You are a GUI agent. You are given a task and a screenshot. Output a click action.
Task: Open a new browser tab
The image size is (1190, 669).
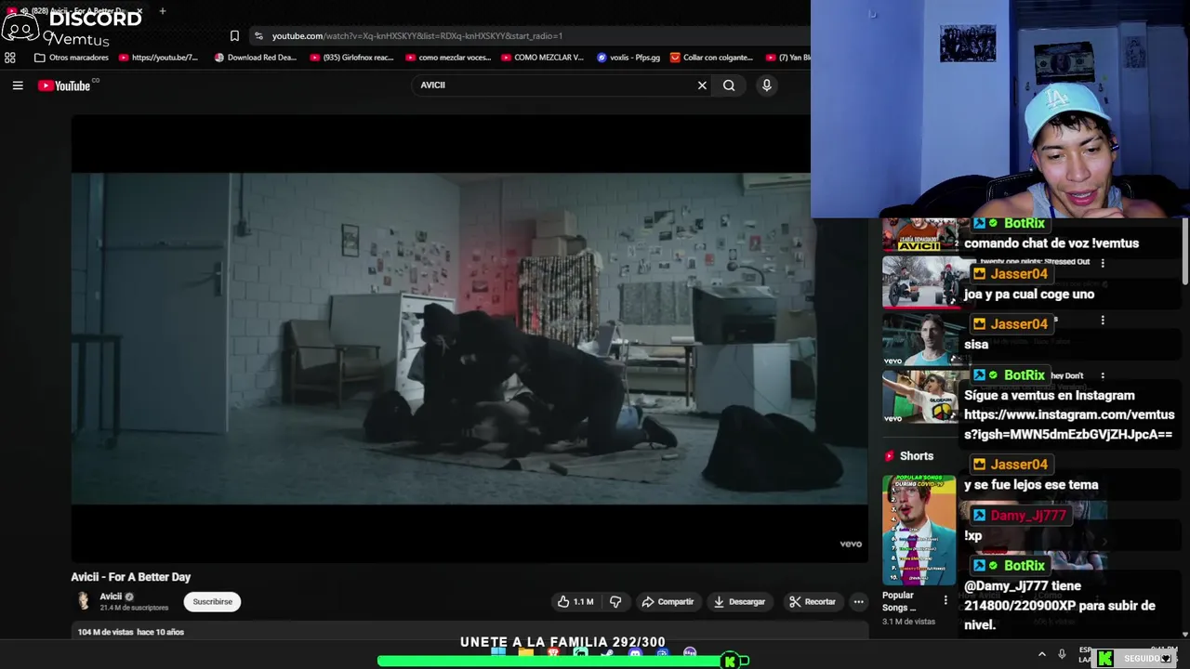[x=163, y=11]
